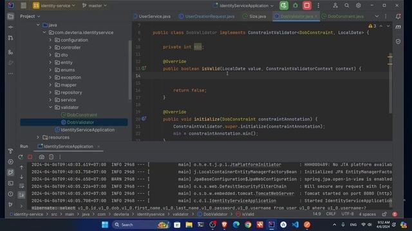Open Structure tool window icon
The image size is (412, 231).
(10, 53)
